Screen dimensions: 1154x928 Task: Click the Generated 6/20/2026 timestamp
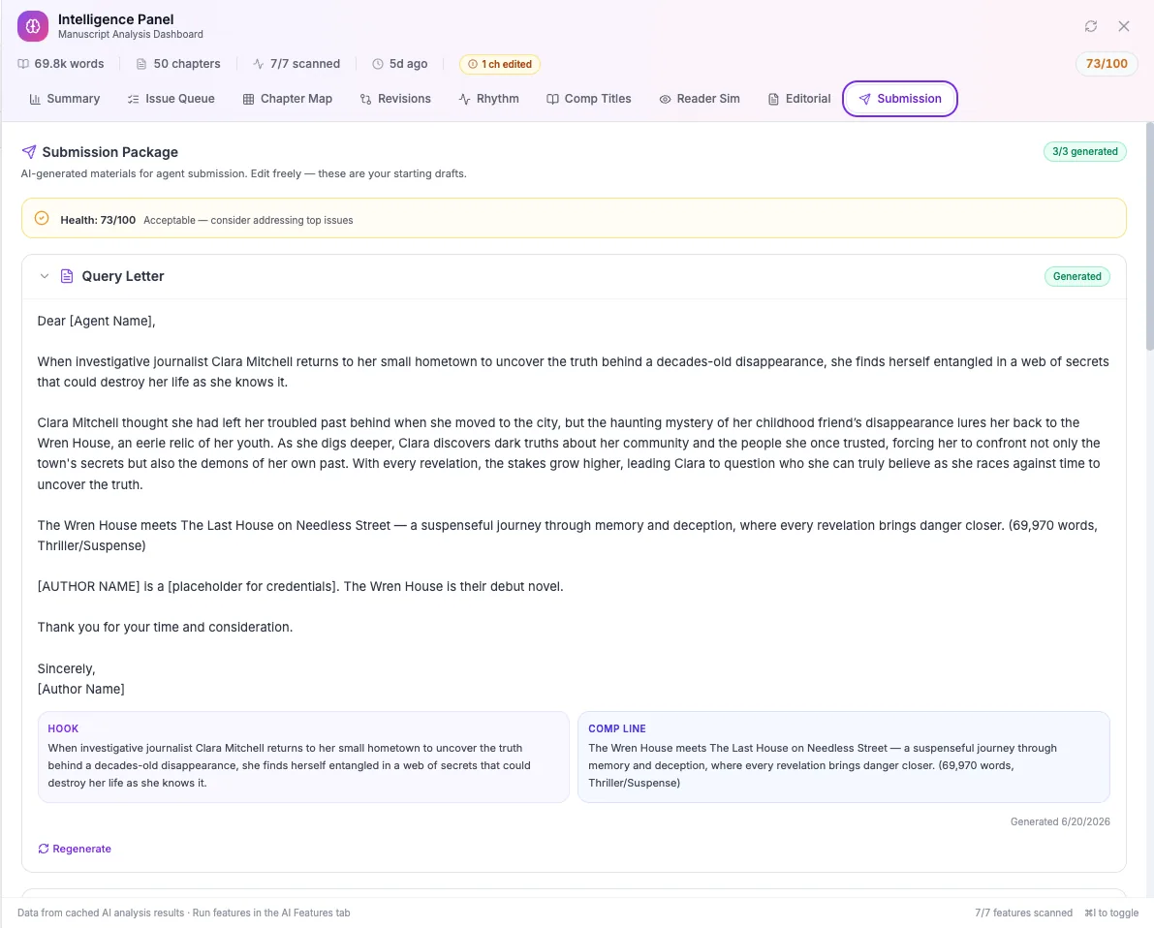coord(1060,822)
